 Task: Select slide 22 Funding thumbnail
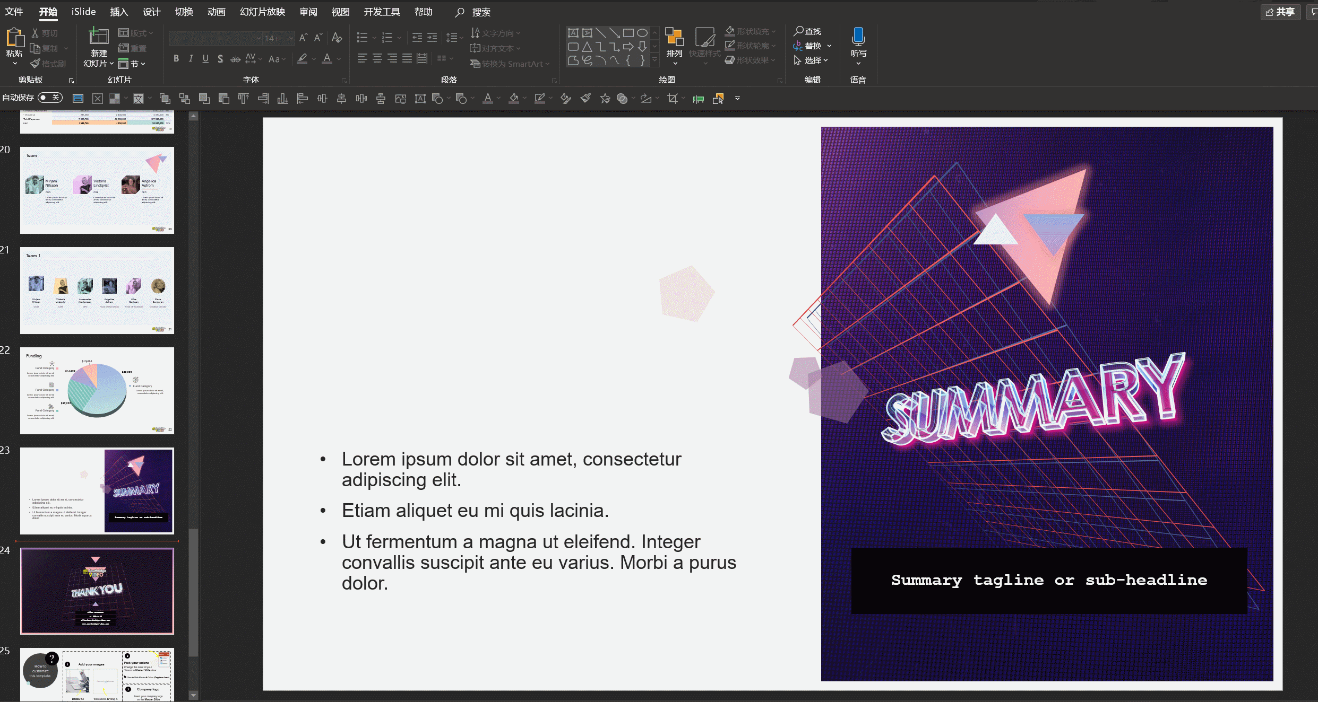(x=97, y=391)
